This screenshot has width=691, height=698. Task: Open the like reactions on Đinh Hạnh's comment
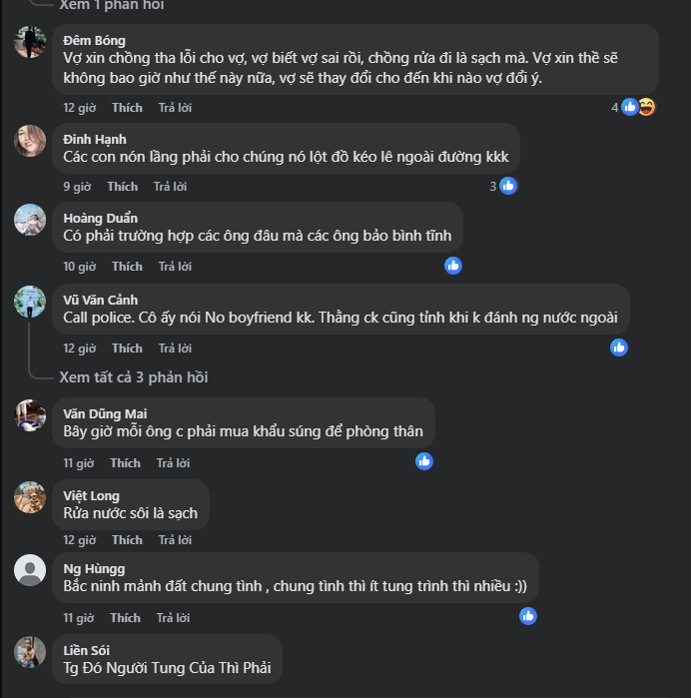pyautogui.click(x=507, y=186)
